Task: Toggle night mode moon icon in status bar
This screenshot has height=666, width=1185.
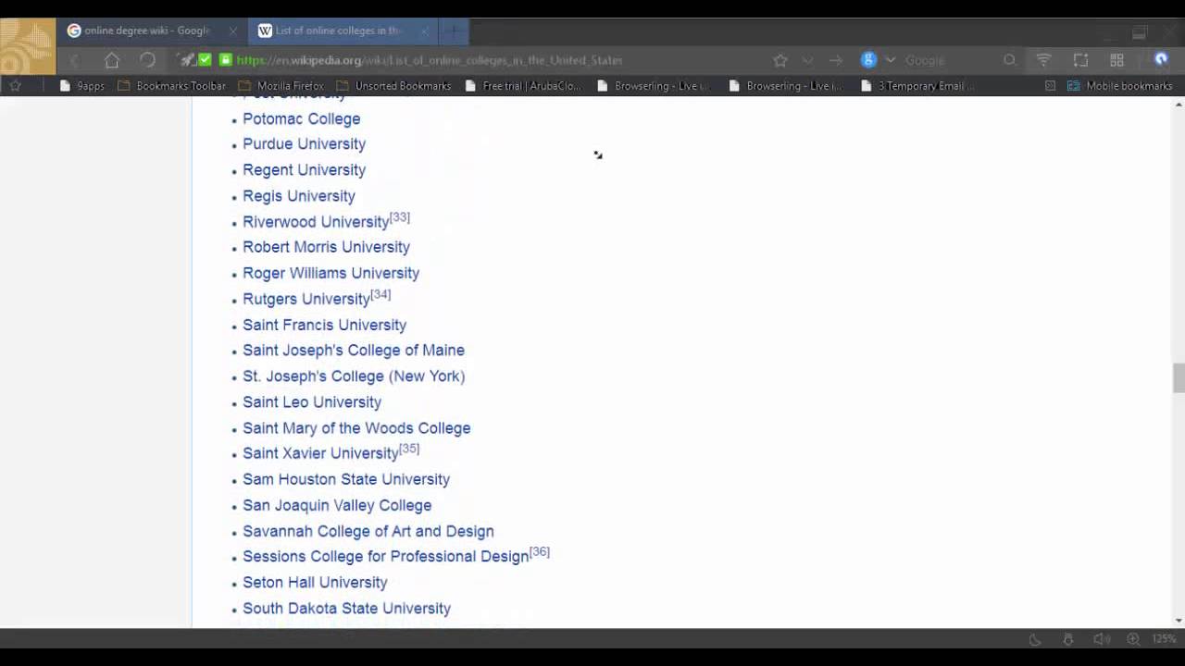Action: [x=1035, y=639]
